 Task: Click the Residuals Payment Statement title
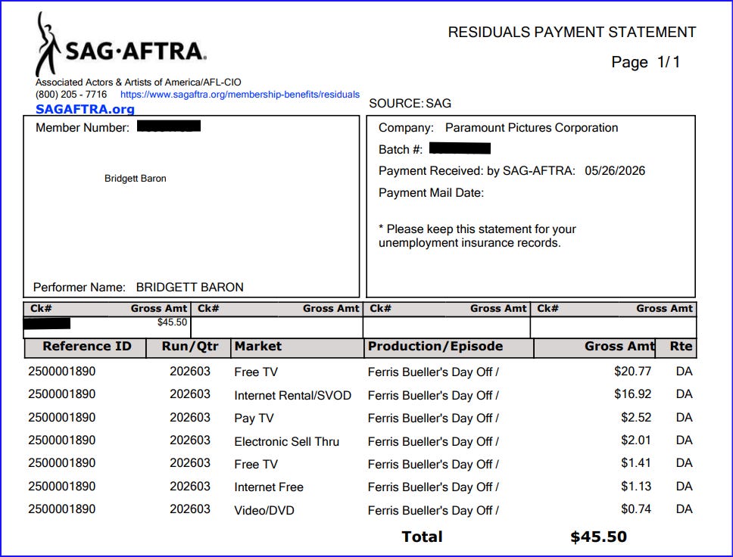pyautogui.click(x=572, y=33)
